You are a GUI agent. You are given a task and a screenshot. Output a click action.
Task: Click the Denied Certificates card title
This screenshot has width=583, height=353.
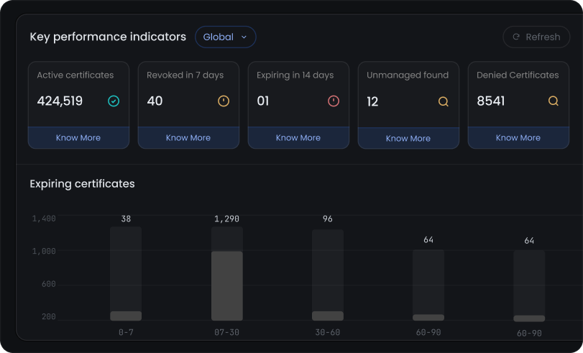click(518, 75)
